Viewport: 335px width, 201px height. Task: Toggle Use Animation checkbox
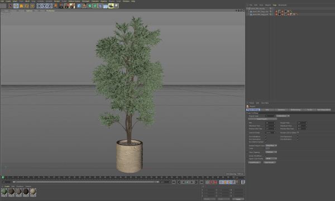(x=266, y=136)
